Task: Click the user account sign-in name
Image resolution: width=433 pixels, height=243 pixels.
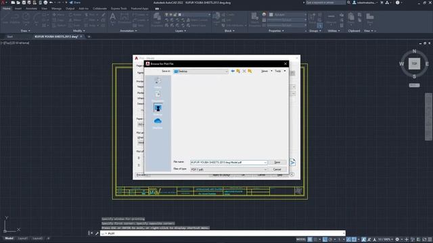Action: pos(366,3)
